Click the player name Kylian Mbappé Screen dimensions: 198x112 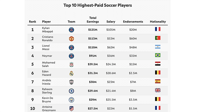coord(47,30)
